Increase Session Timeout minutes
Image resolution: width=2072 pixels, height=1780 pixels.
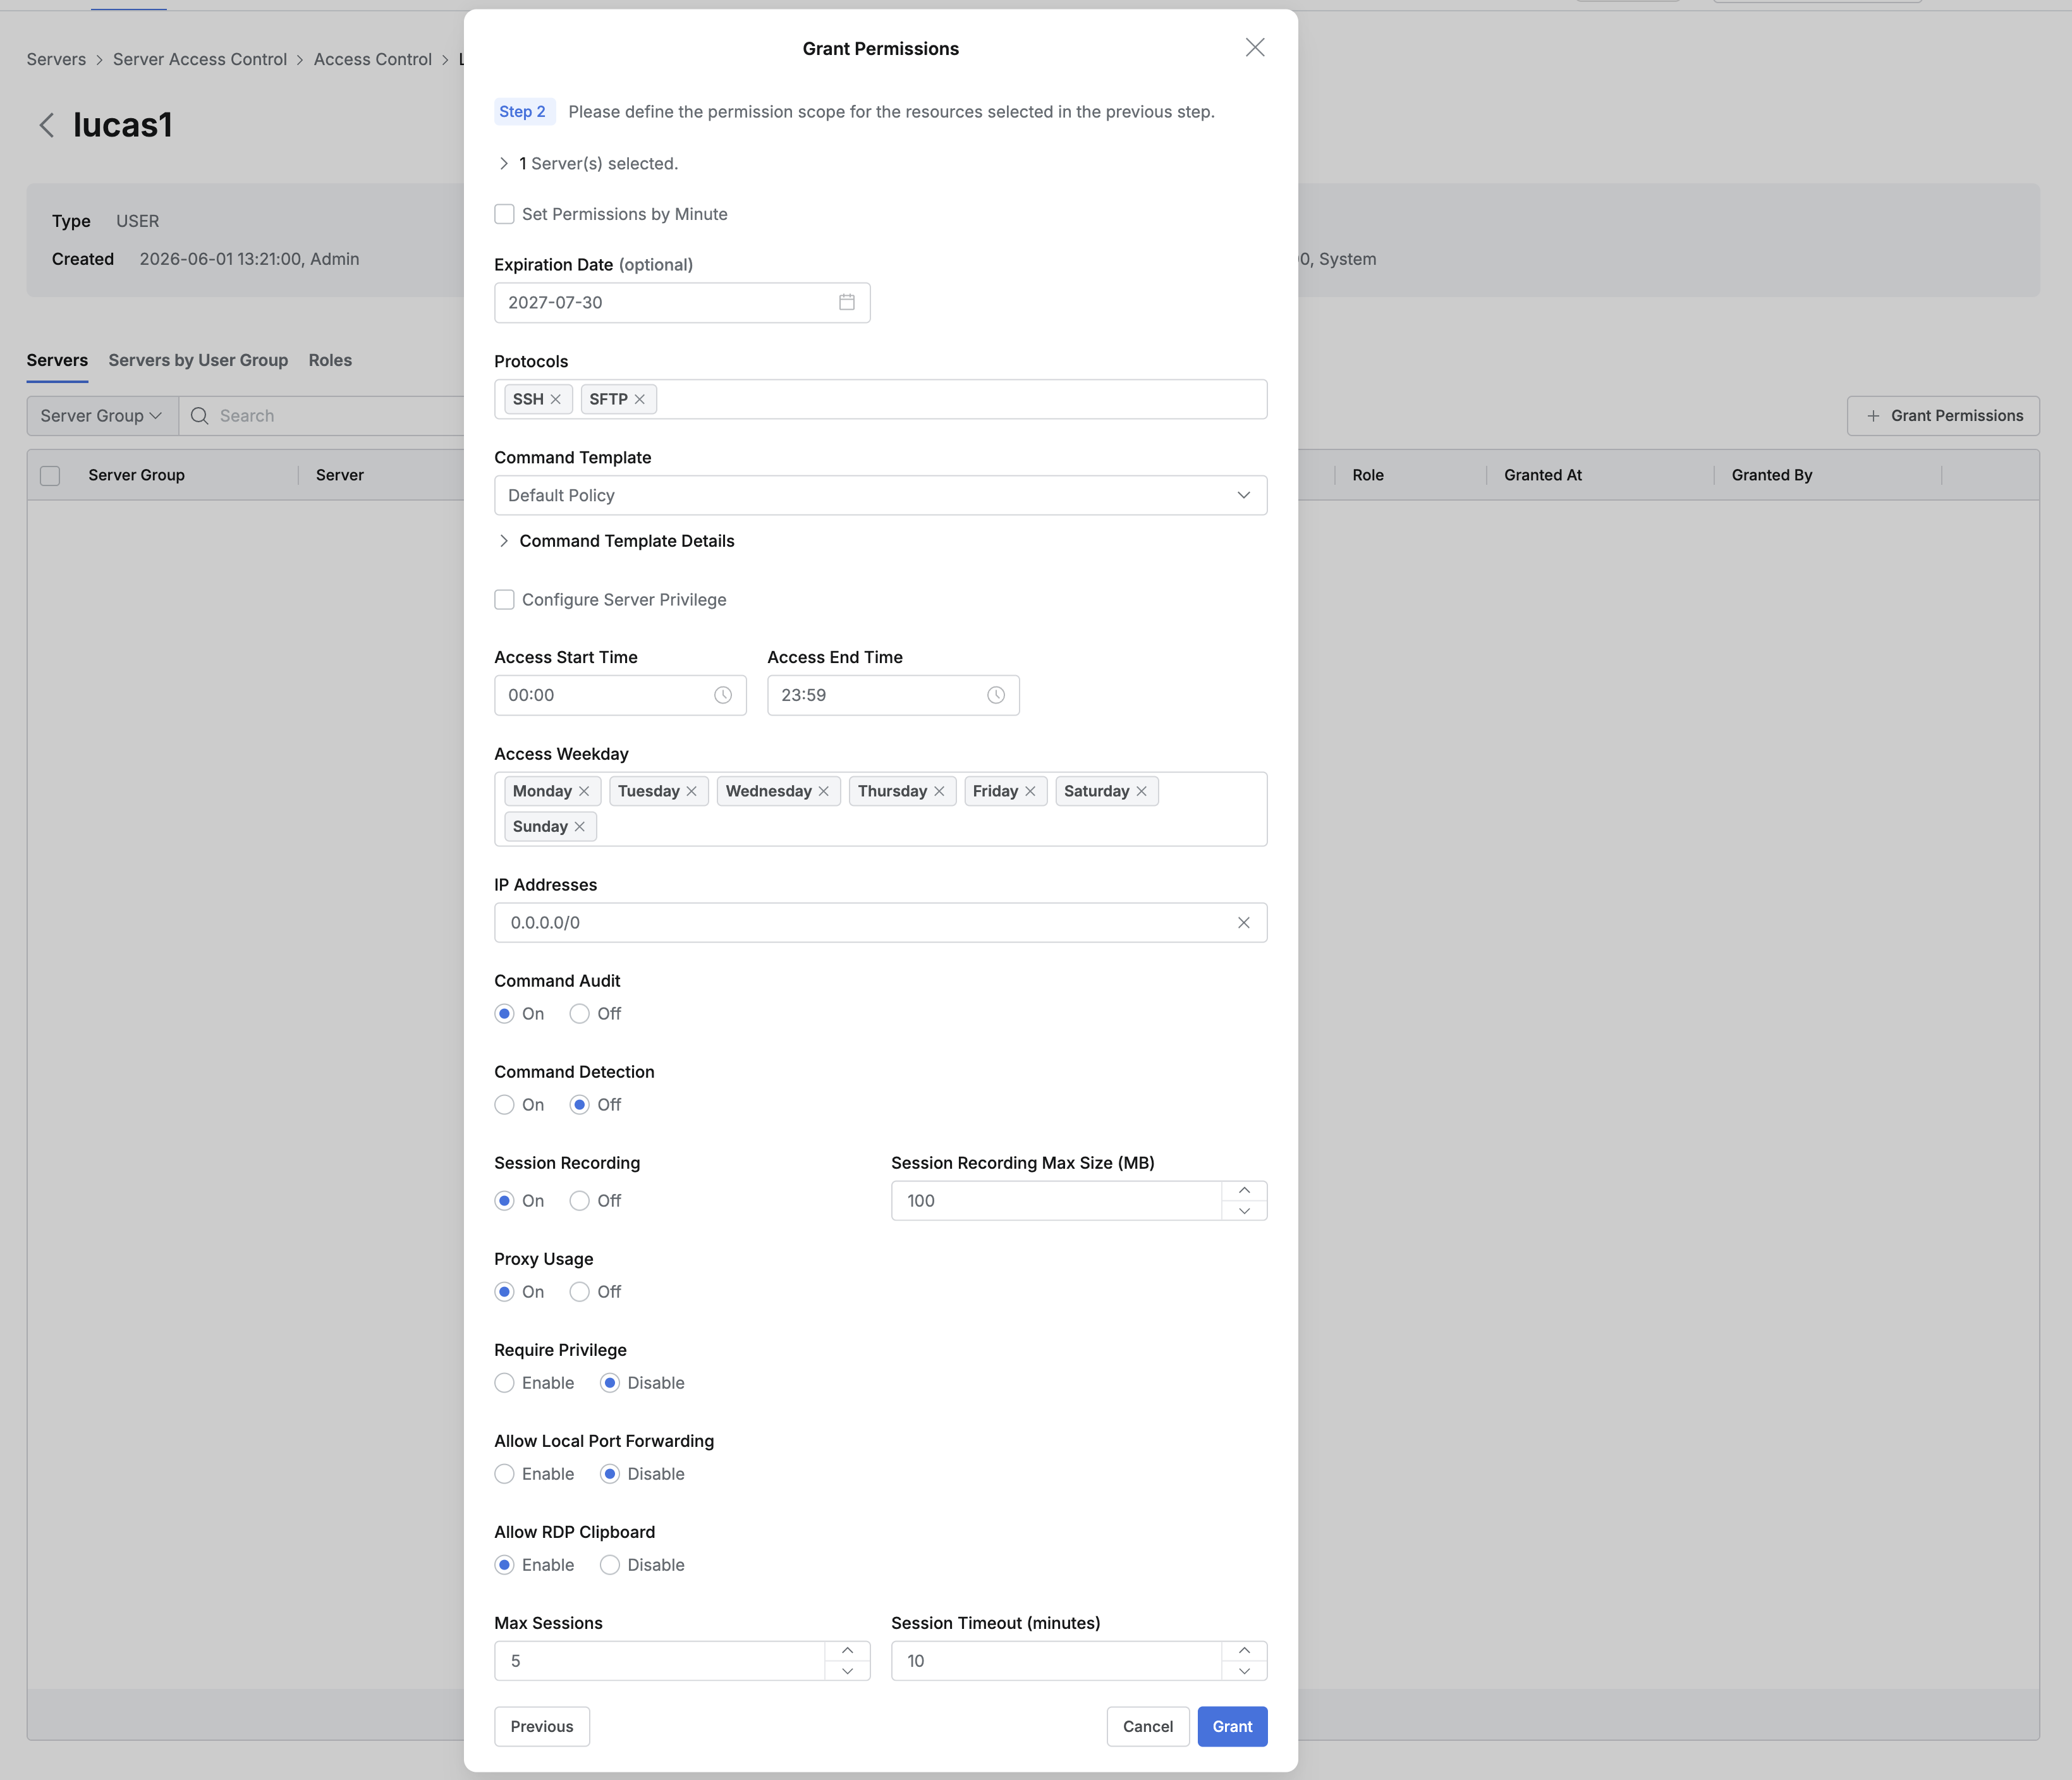(1244, 1650)
